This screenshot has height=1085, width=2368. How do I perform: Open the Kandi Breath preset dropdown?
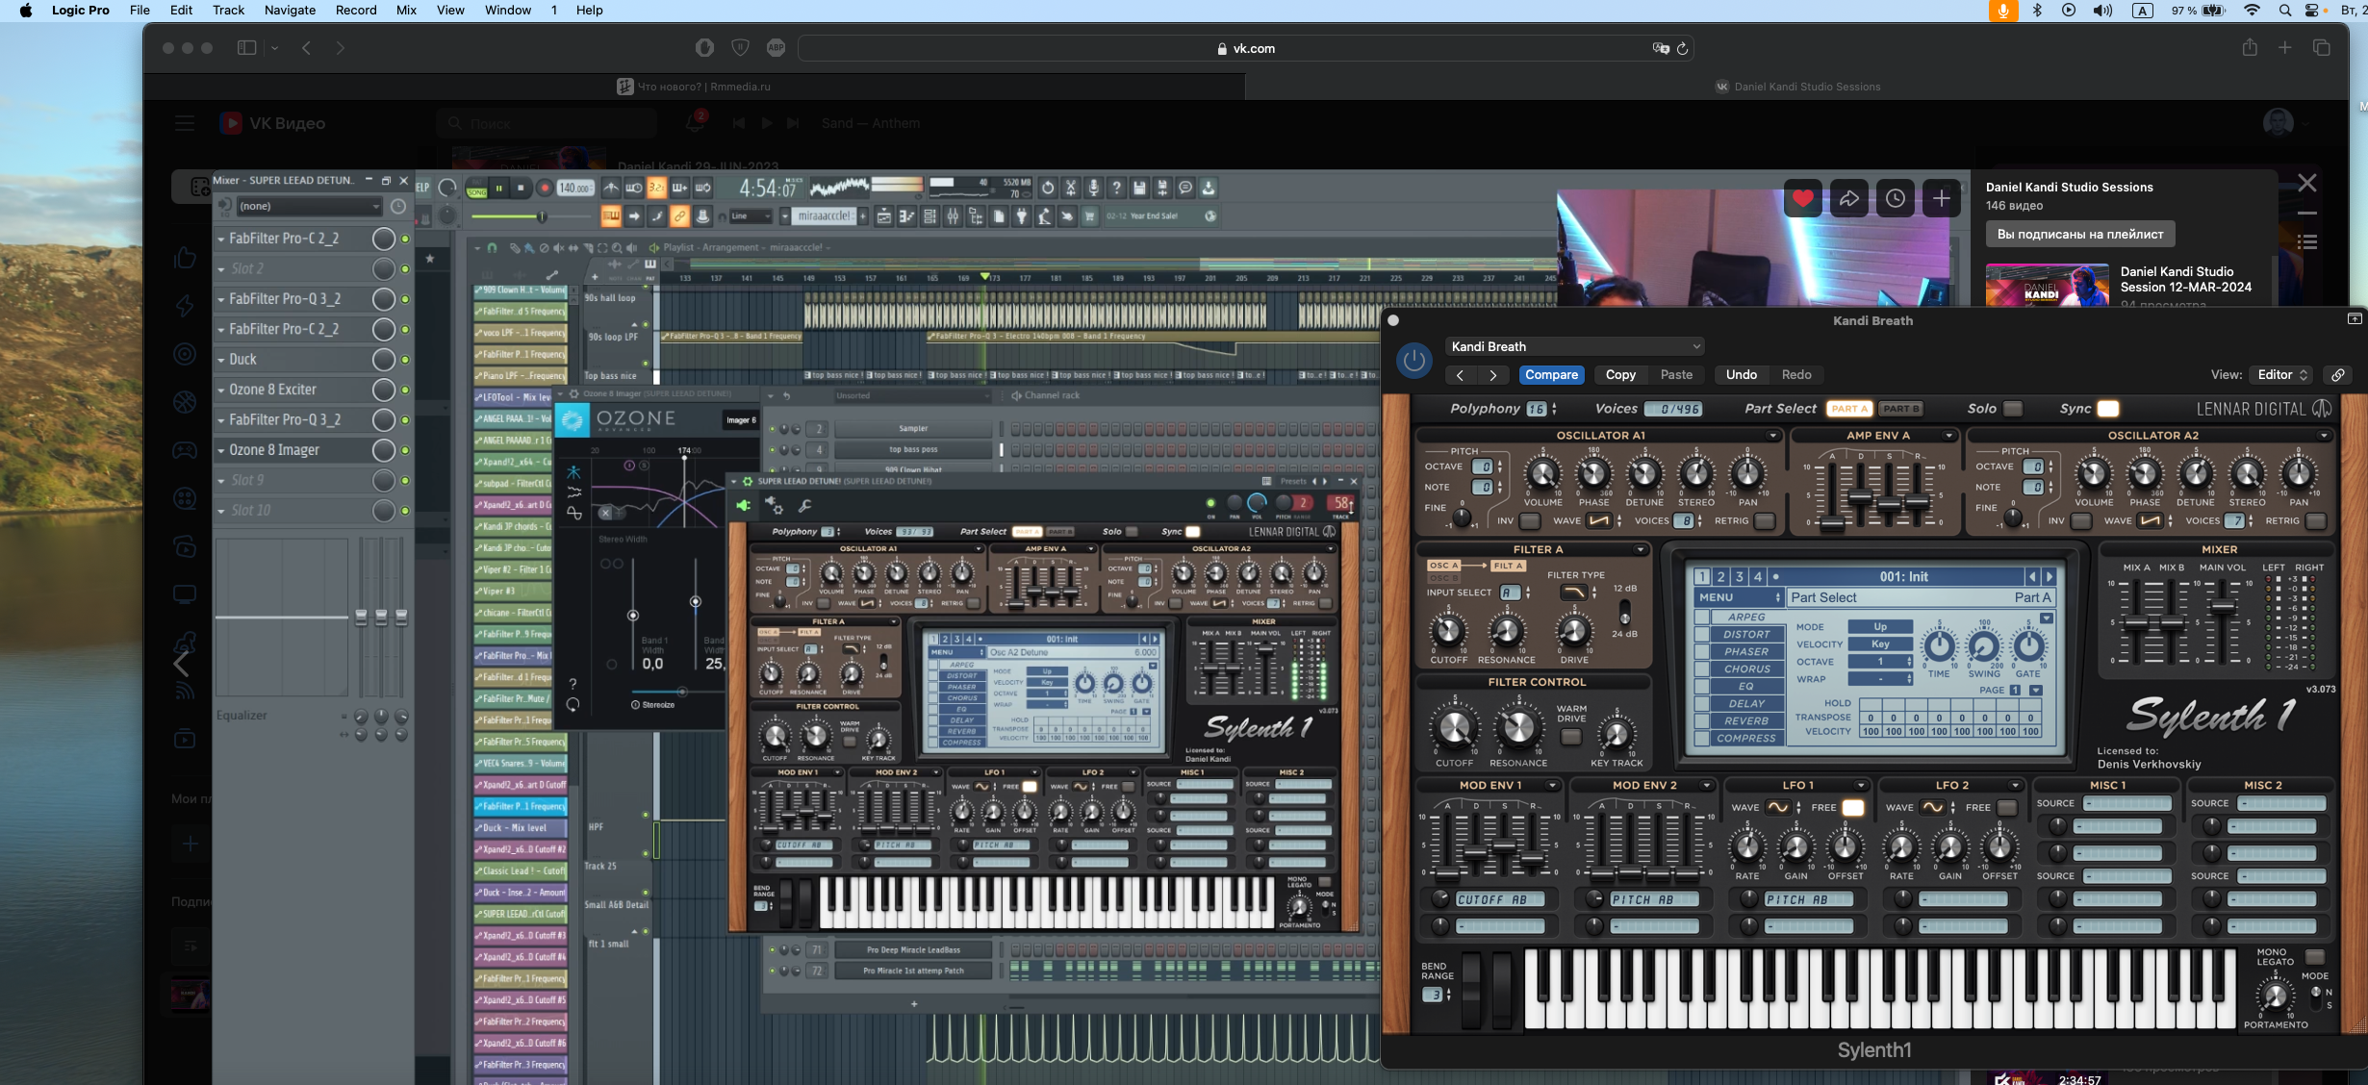(1574, 346)
